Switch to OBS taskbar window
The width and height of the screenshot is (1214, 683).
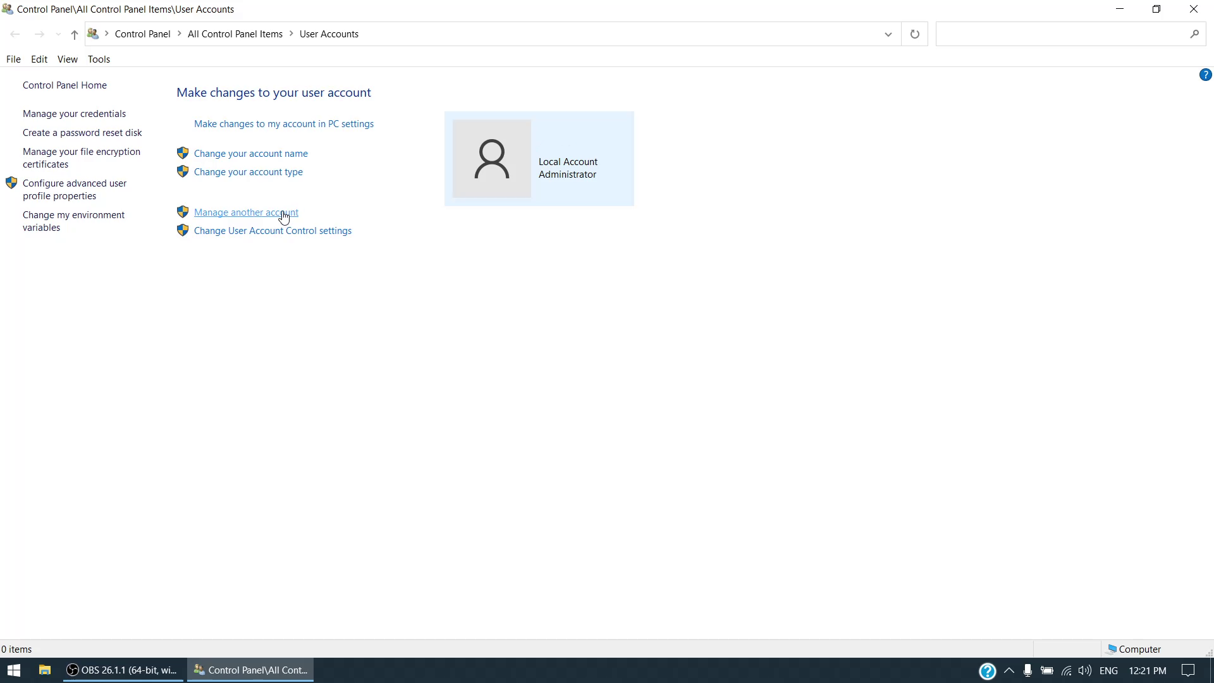(123, 670)
